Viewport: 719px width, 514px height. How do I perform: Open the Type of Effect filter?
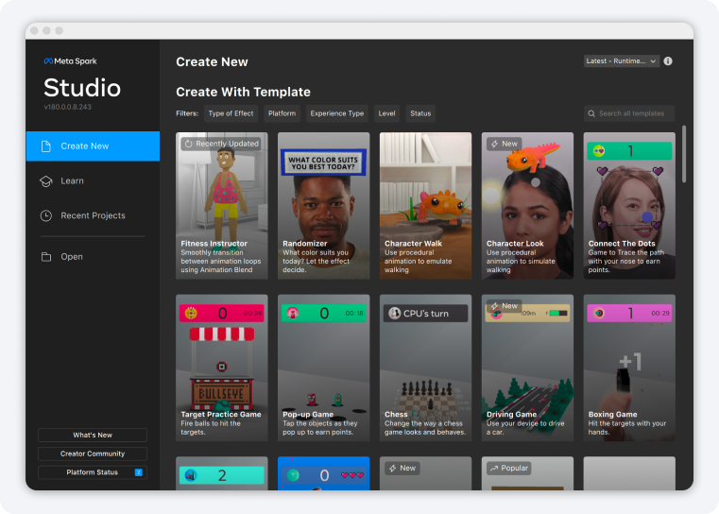(231, 113)
